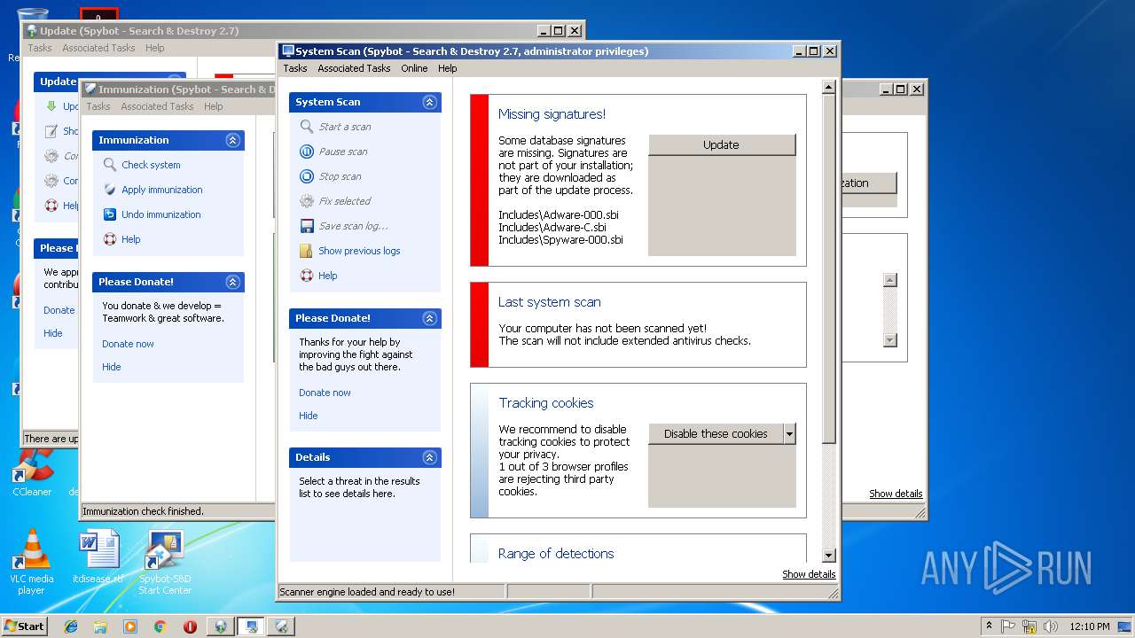This screenshot has height=638, width=1135.
Task: Click Check system magnifier icon in Immunization
Action: tap(110, 165)
